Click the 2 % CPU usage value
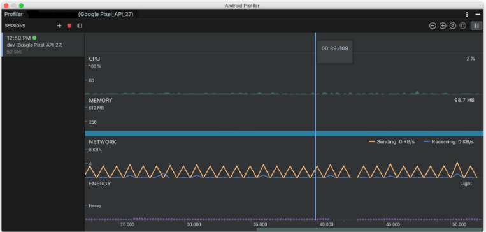This screenshot has height=232, width=486. pos(471,59)
